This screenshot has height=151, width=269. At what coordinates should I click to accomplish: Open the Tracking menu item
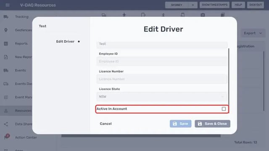tap(21, 17)
